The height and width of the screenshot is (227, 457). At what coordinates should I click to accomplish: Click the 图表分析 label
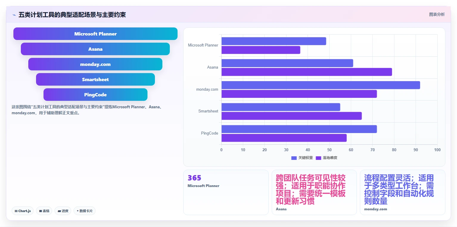point(437,14)
